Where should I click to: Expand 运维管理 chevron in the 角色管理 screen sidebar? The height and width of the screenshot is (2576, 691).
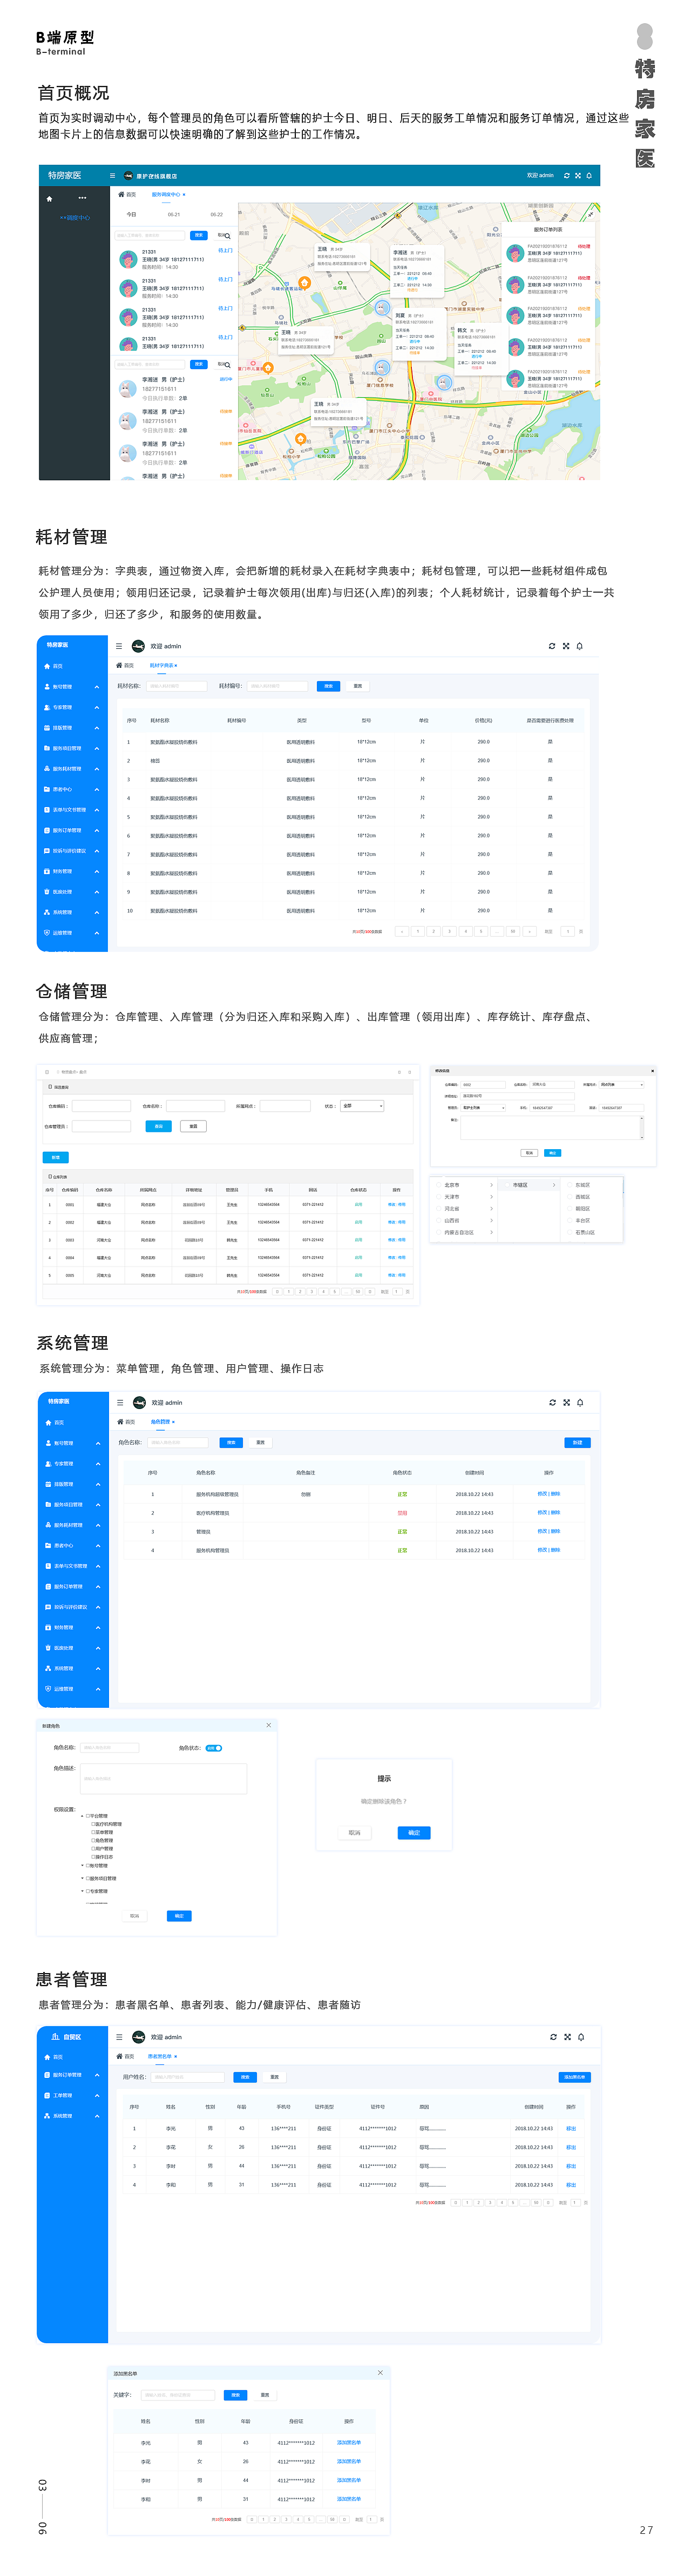tap(98, 1689)
